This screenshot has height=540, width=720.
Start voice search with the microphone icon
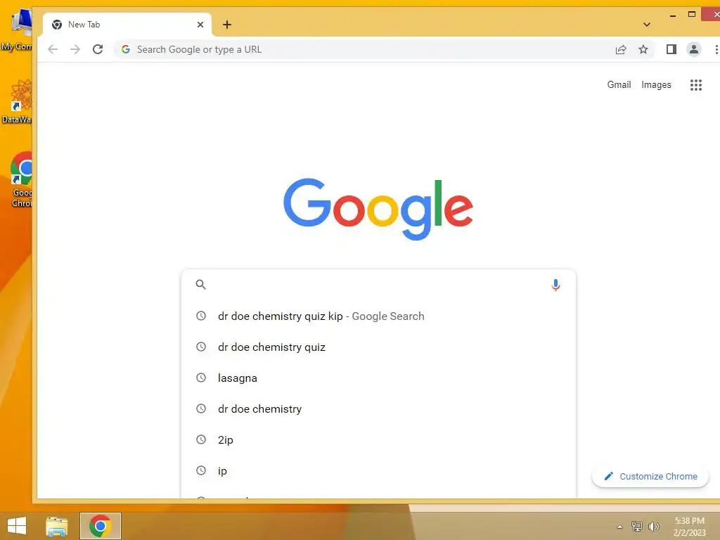(x=555, y=285)
